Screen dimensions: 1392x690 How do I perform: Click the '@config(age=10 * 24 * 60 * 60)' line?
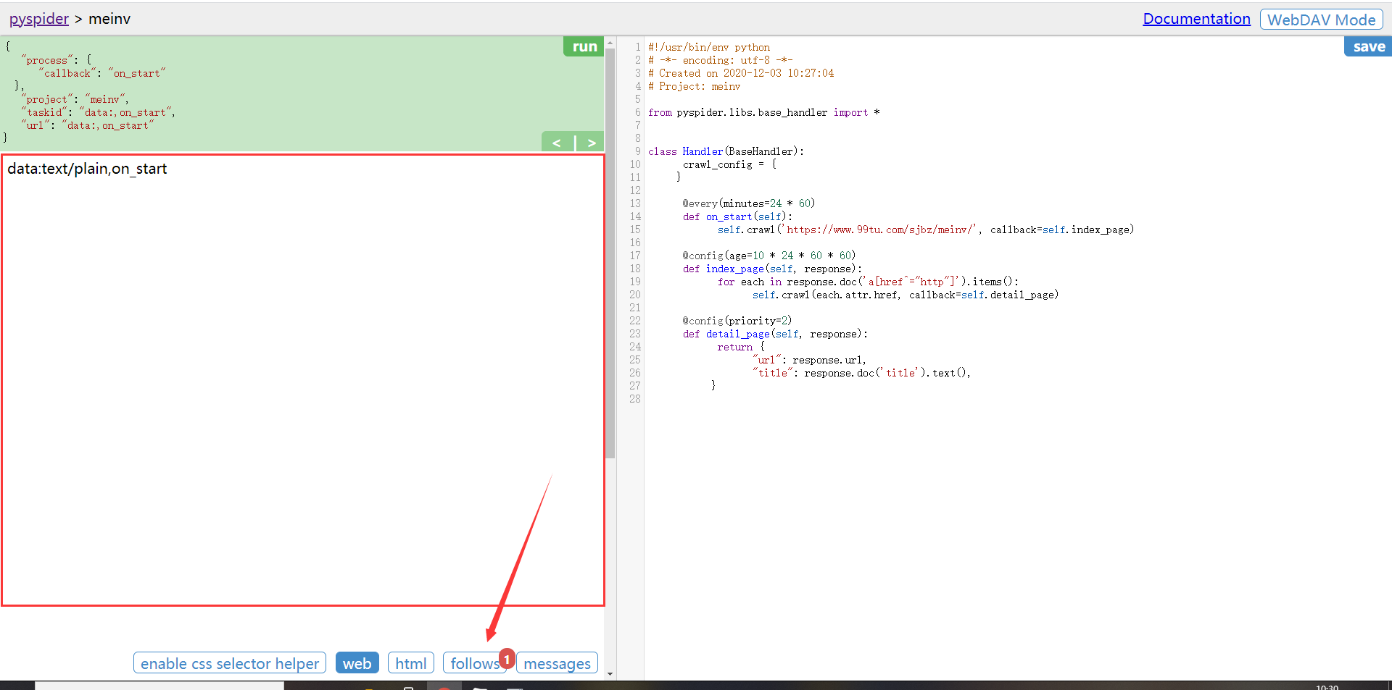click(769, 256)
